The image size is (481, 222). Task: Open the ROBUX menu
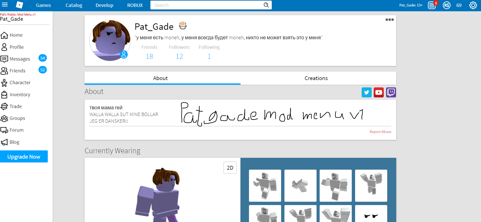[135, 5]
